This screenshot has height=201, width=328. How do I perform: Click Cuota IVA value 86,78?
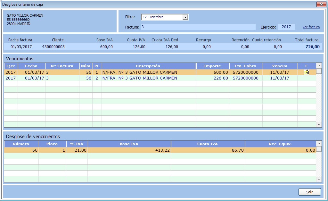point(208,150)
